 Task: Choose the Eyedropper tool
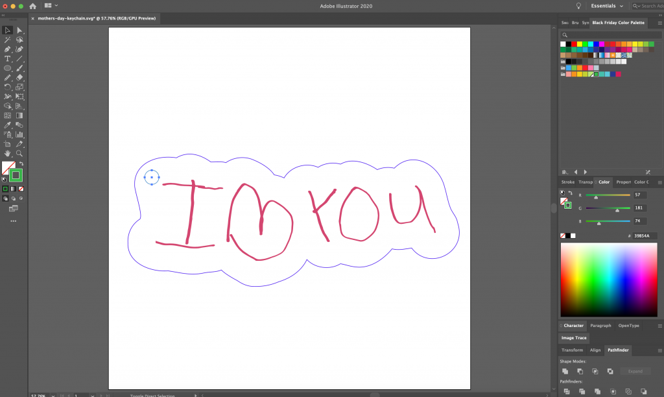pos(7,125)
